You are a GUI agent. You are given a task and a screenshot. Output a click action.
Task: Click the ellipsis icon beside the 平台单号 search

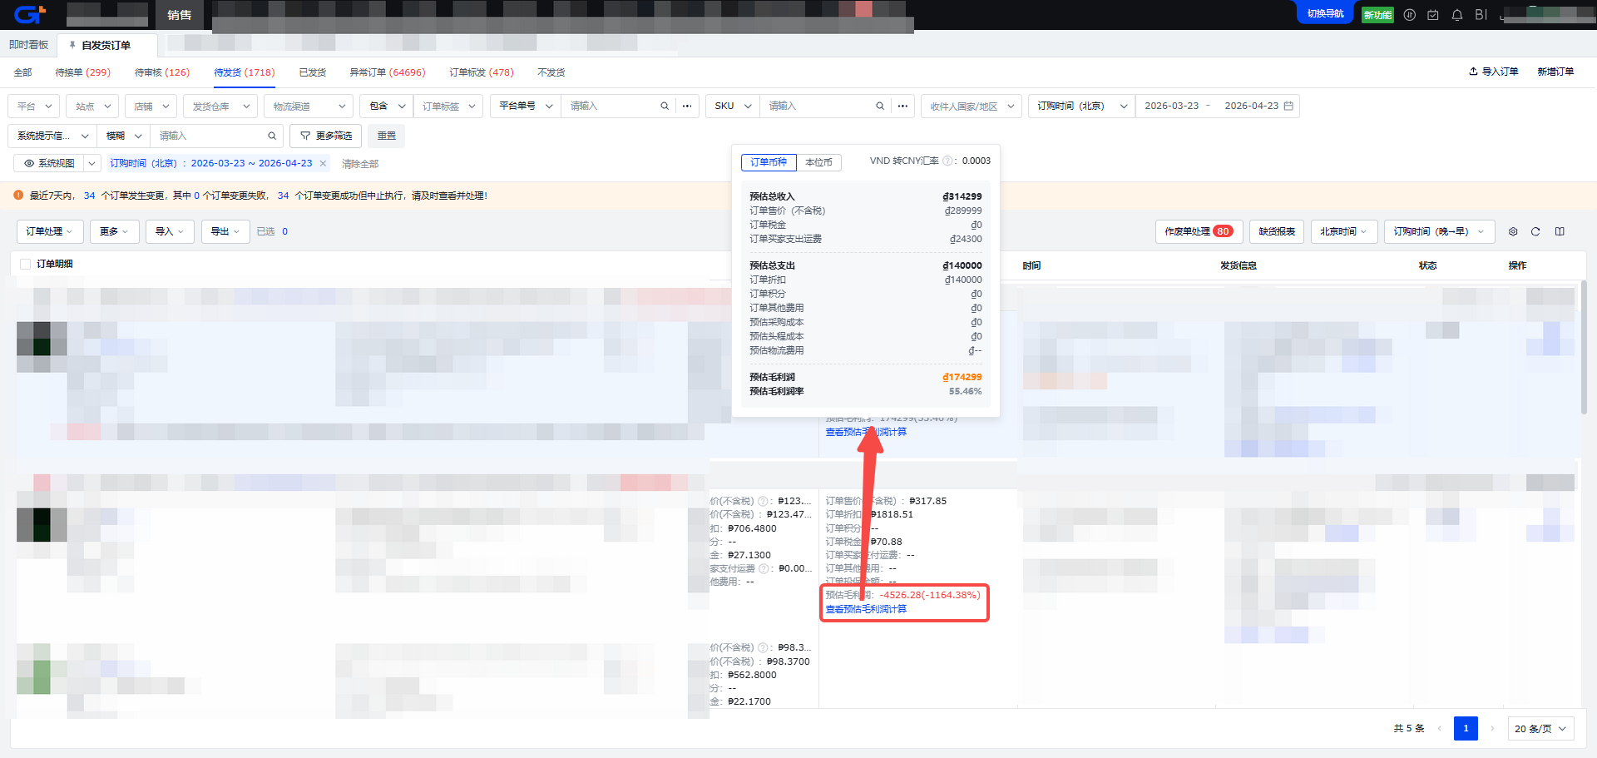pos(687,107)
